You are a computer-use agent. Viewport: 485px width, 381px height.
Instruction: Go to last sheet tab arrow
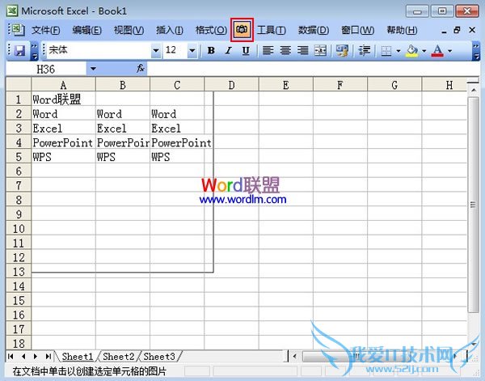[48, 357]
